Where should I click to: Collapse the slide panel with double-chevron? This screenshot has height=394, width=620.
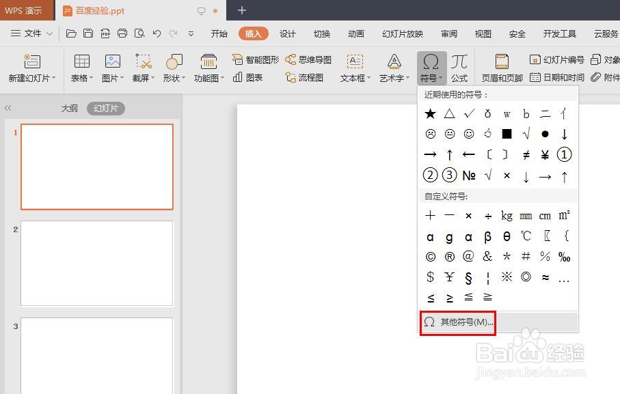coord(8,108)
